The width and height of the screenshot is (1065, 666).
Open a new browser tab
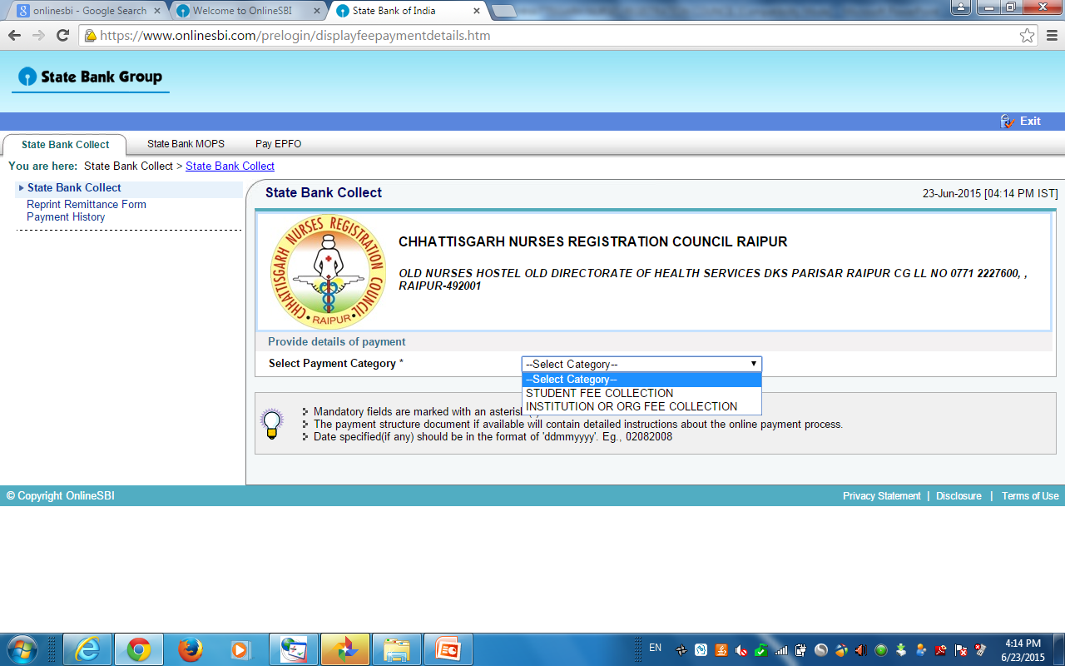[503, 11]
